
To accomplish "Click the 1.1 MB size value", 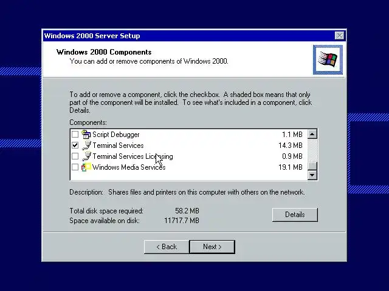I will (x=292, y=135).
